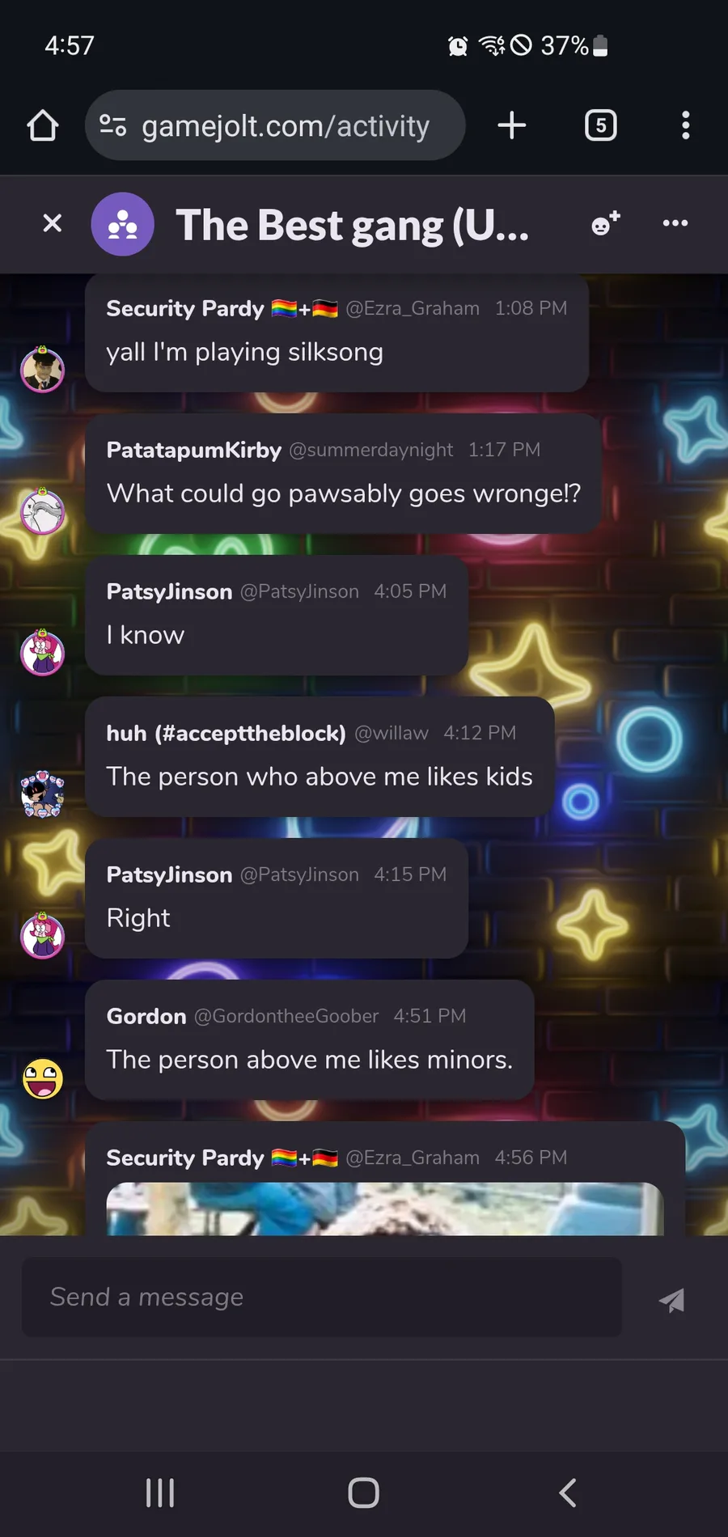Click PatsyJinson's avatar beside "I know"
The height and width of the screenshot is (1537, 728).
click(43, 653)
